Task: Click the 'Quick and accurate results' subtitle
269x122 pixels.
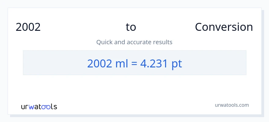Action: tap(134, 42)
